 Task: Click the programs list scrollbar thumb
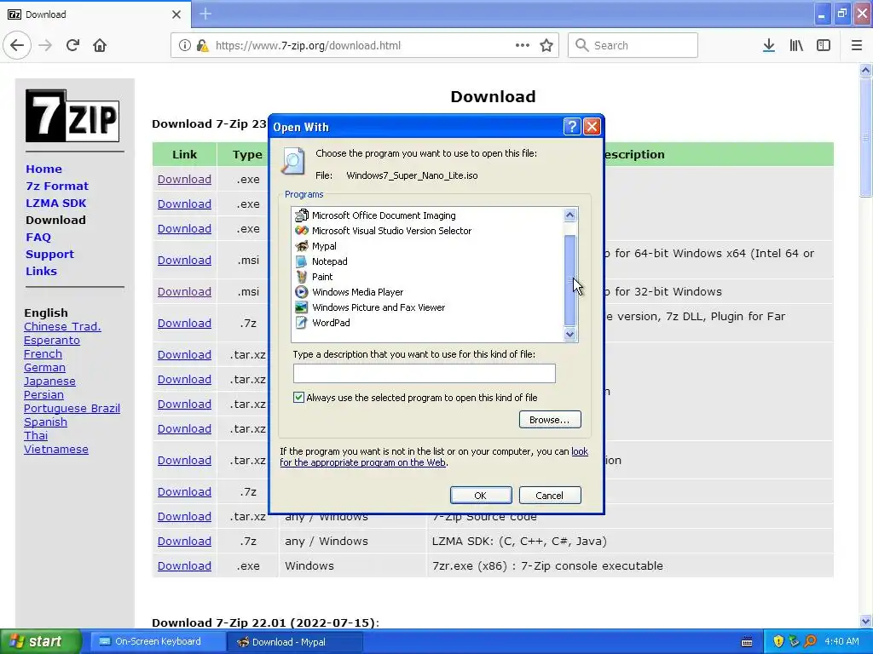tap(569, 280)
